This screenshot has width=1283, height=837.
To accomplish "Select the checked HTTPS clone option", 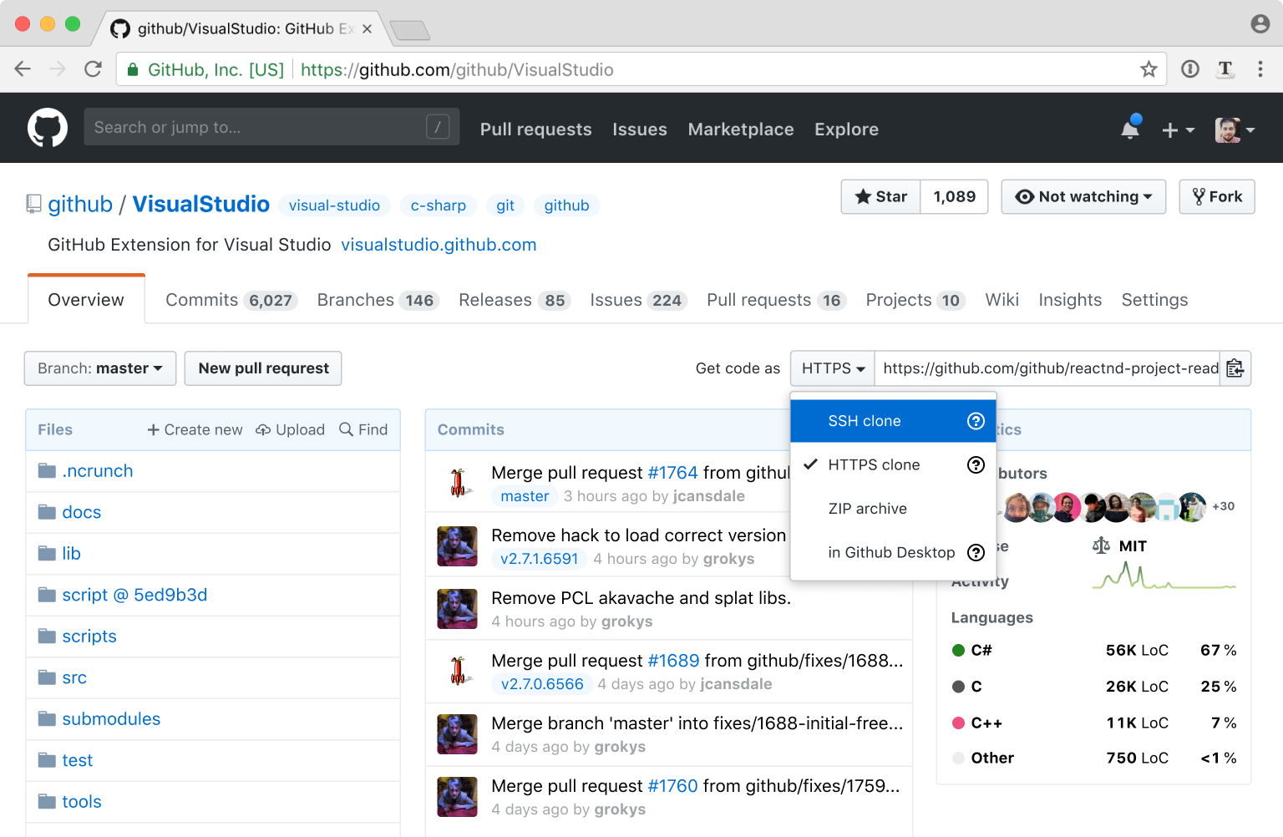I will click(873, 465).
